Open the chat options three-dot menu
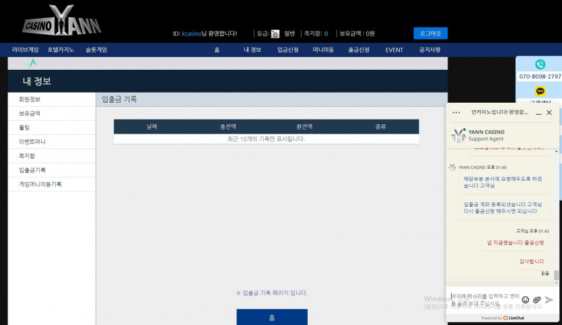Viewport: 562px width, 325px height. (x=456, y=113)
